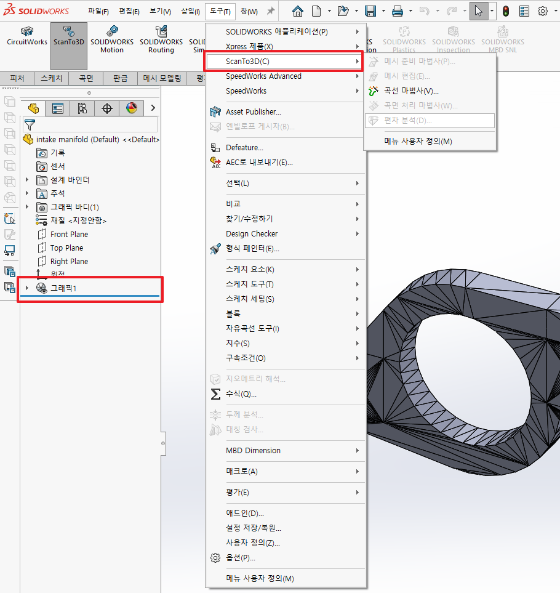Expand the 그래픽 바디(1) tree node
560x593 pixels.
click(27, 207)
